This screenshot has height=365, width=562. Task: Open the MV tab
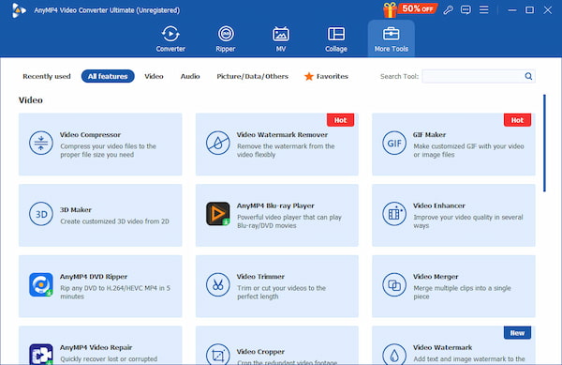pos(281,38)
